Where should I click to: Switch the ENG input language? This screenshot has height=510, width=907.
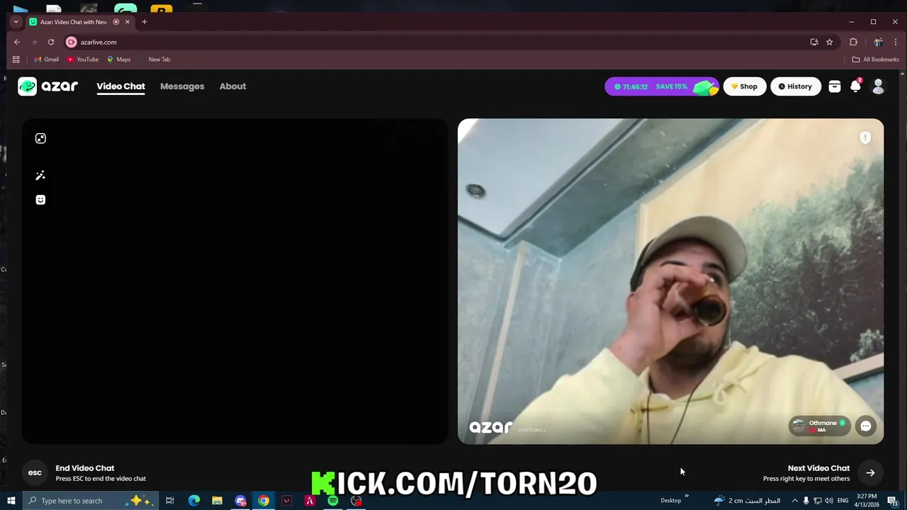pos(843,501)
